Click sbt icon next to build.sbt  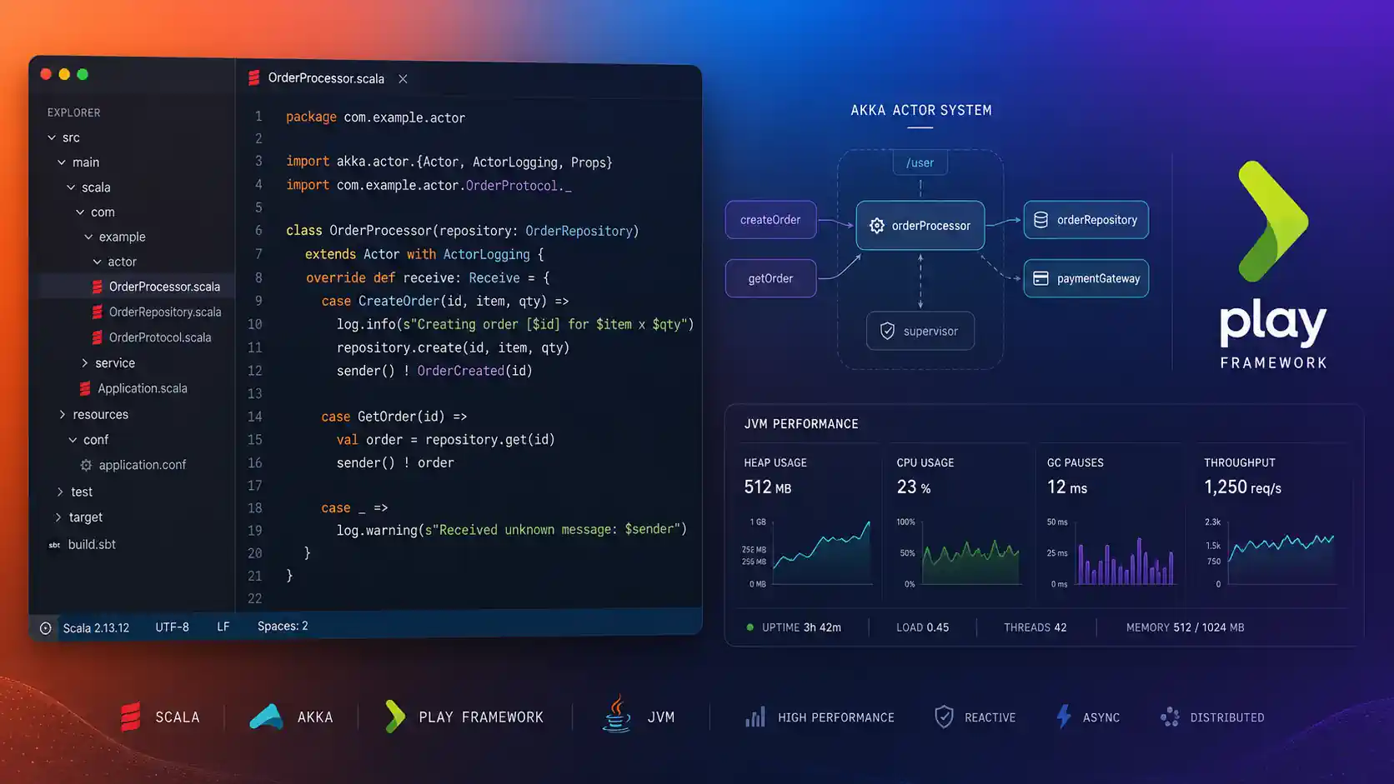(54, 545)
